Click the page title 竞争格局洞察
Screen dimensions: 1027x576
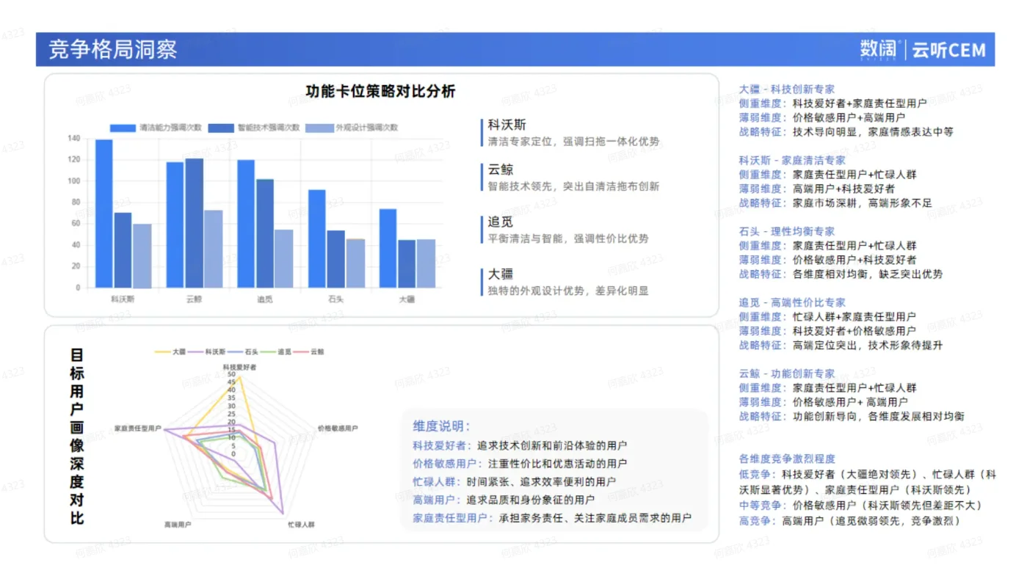point(113,49)
